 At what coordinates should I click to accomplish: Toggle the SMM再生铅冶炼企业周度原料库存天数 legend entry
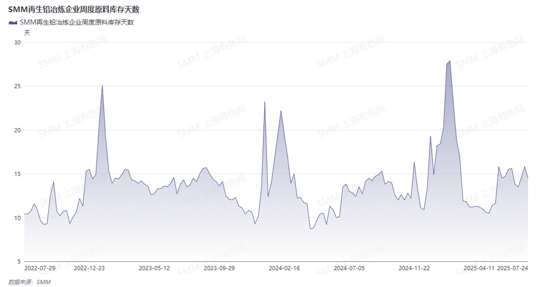coord(71,22)
